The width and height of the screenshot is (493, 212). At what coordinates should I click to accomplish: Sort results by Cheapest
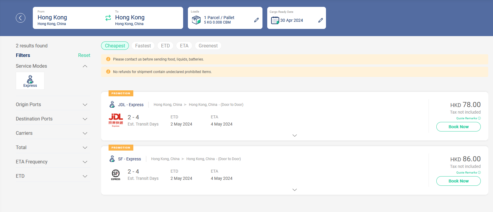coord(115,46)
